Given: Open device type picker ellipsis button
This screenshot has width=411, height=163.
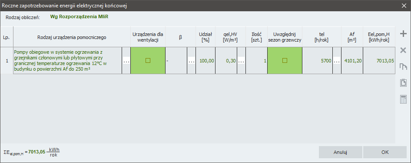Looking at the screenshot, I should [x=126, y=61].
